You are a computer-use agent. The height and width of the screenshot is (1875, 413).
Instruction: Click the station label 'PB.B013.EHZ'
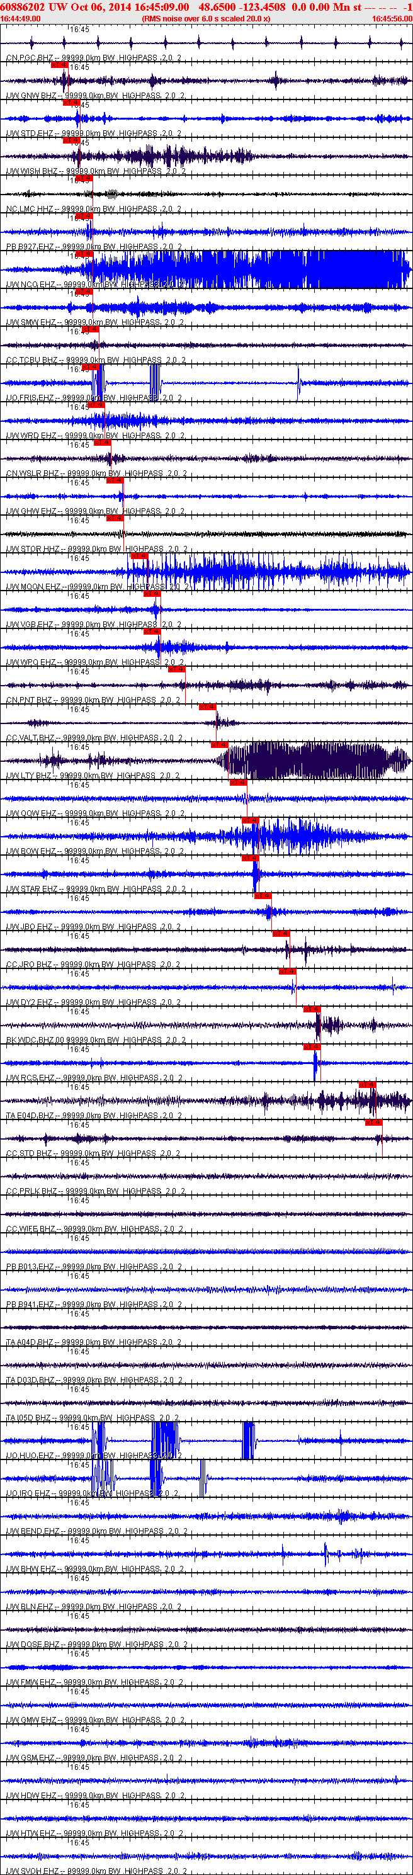30,1267
